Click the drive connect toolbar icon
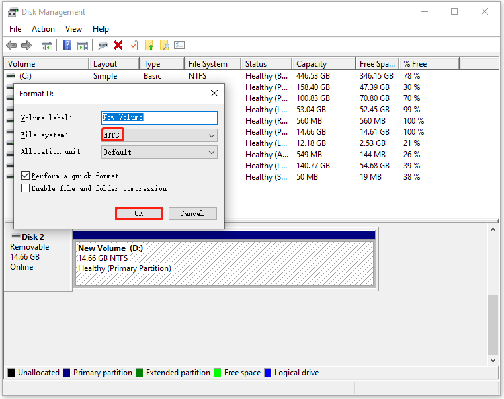504x399 pixels. click(x=103, y=45)
